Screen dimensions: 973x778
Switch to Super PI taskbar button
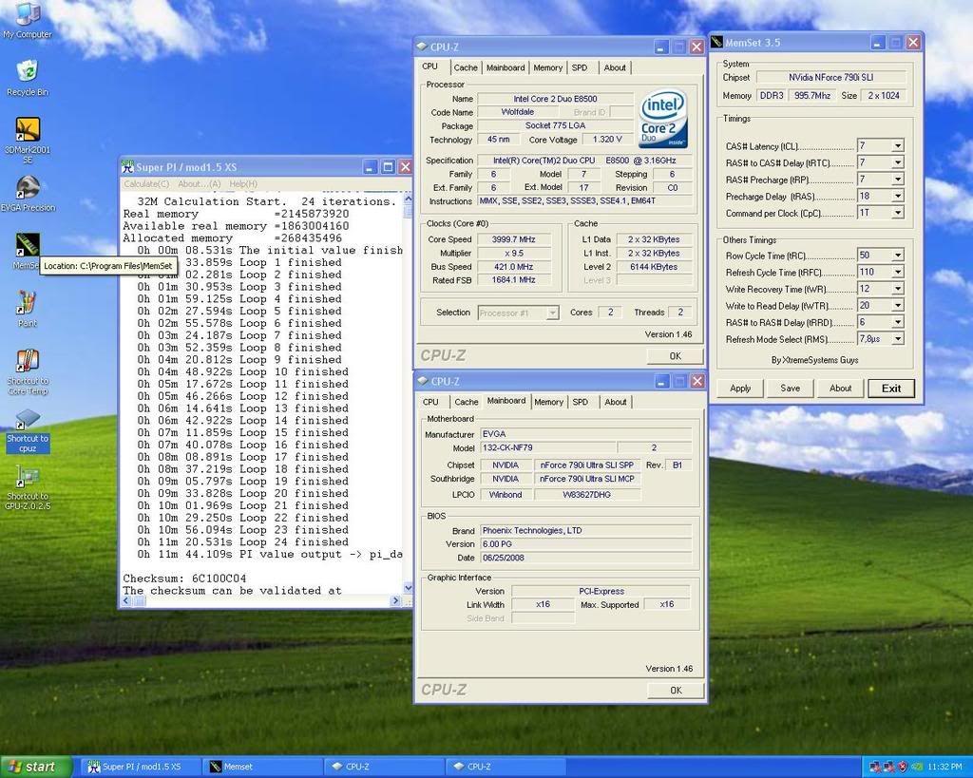coord(141,767)
